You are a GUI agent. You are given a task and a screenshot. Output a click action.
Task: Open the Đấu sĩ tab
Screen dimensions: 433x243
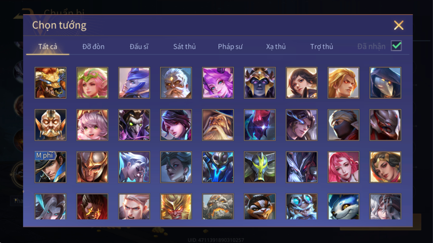tap(139, 46)
